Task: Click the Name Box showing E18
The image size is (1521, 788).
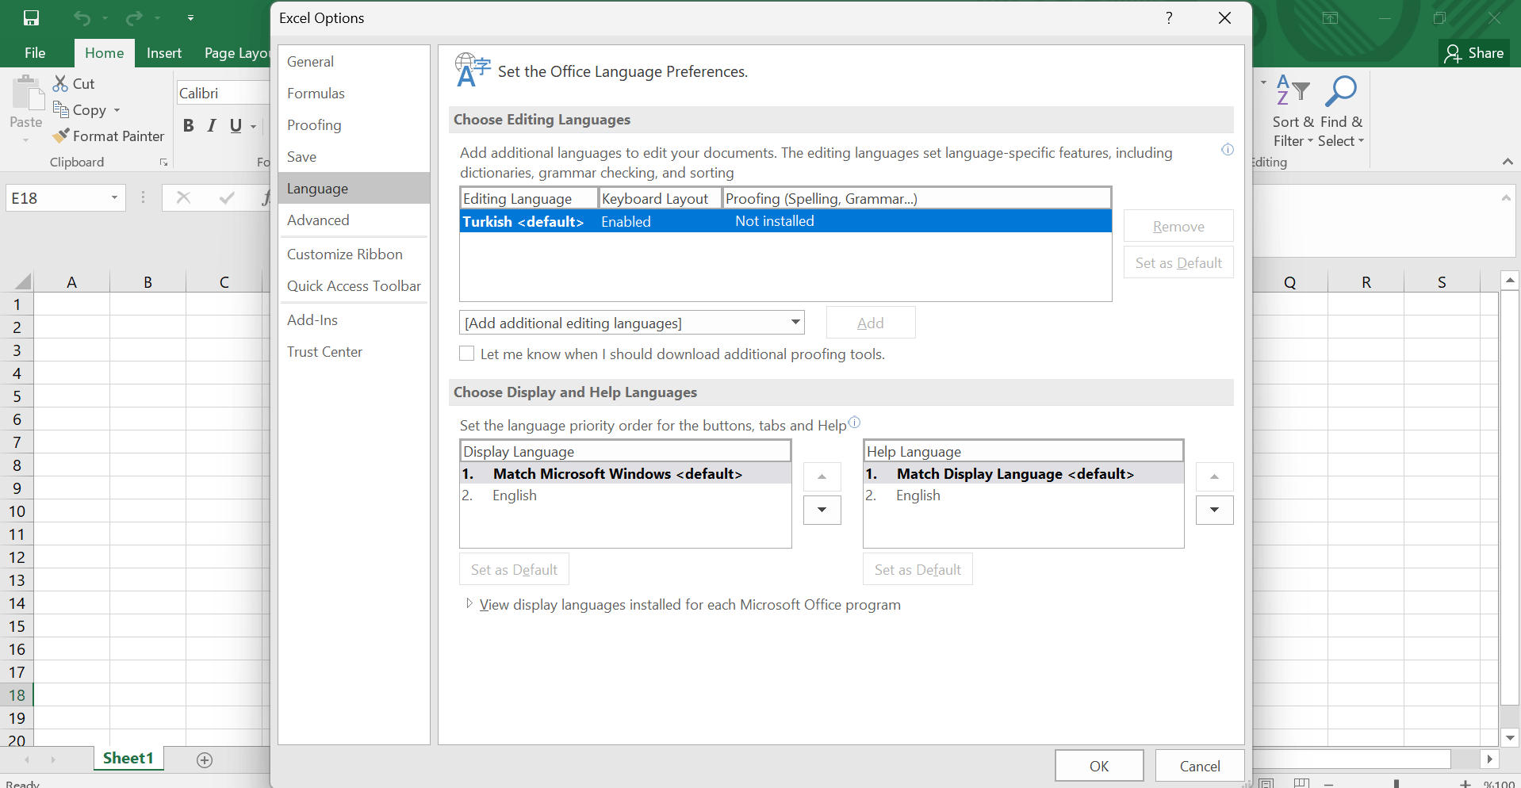Action: 56,198
